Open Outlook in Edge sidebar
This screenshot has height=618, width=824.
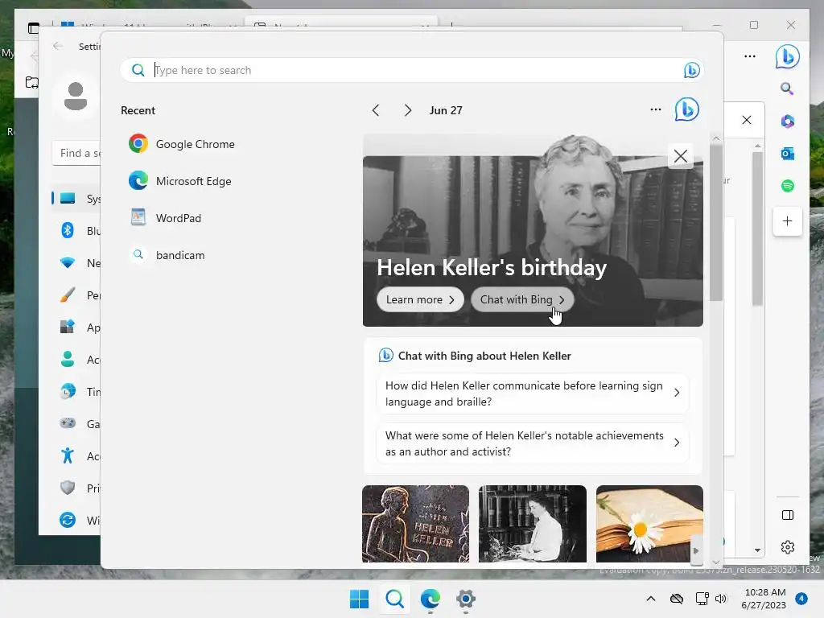pyautogui.click(x=787, y=154)
